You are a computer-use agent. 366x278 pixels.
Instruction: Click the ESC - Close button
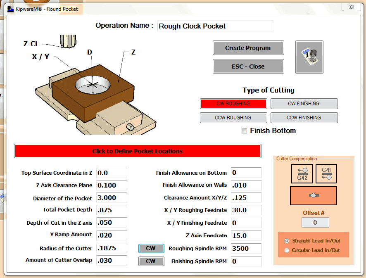[248, 67]
